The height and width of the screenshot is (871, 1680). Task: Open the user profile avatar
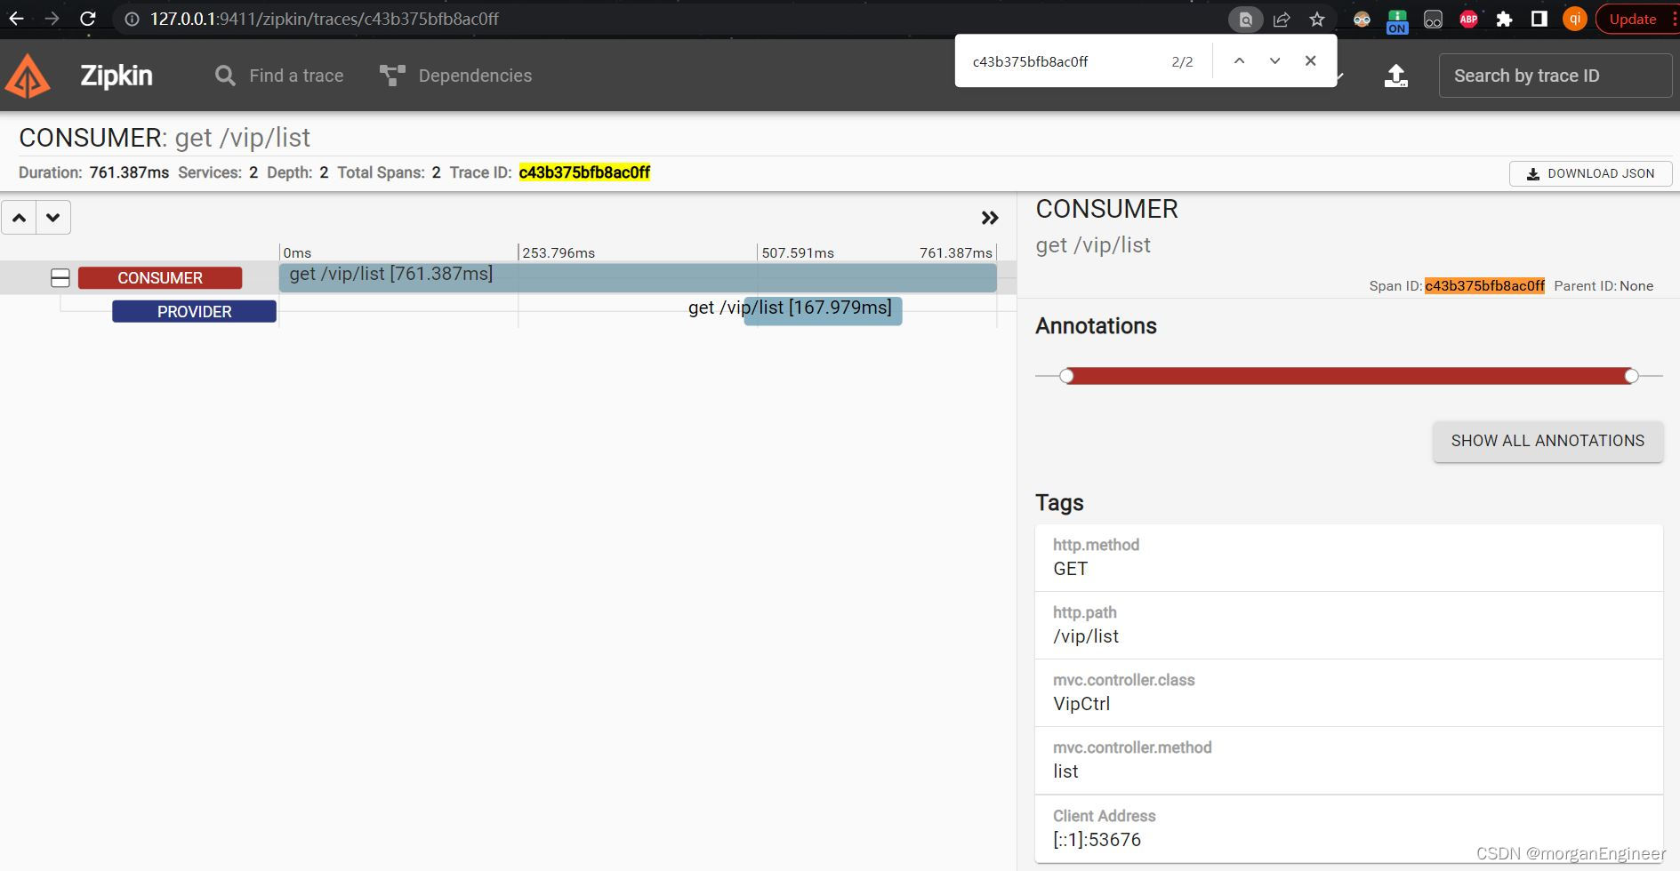[x=1575, y=19]
